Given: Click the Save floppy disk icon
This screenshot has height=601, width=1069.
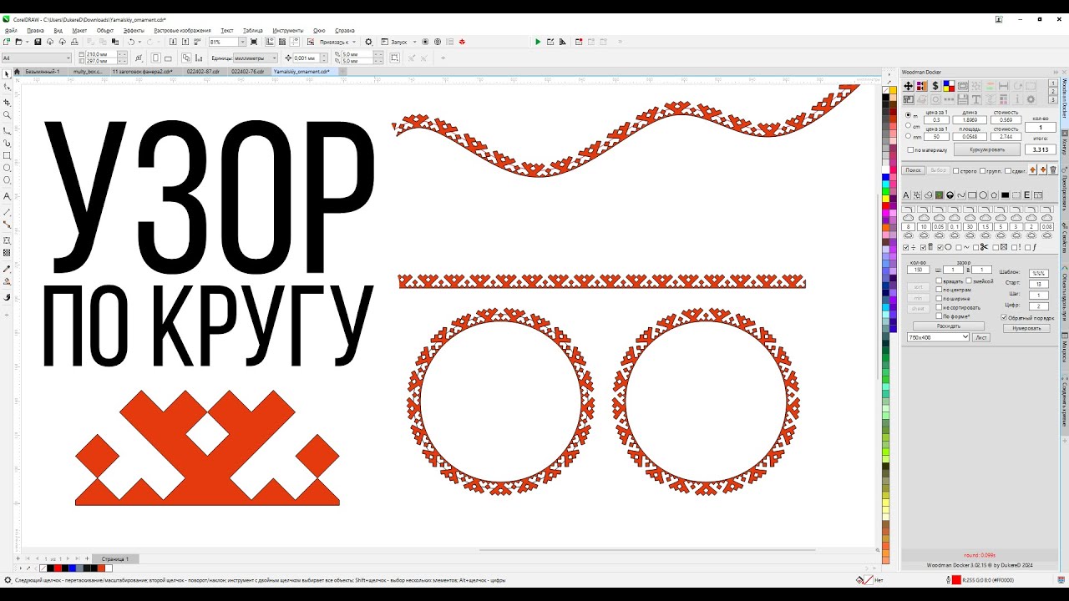Looking at the screenshot, I should point(38,42).
